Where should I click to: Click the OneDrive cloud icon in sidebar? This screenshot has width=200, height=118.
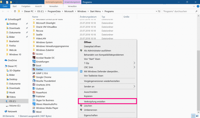(x=6, y=60)
